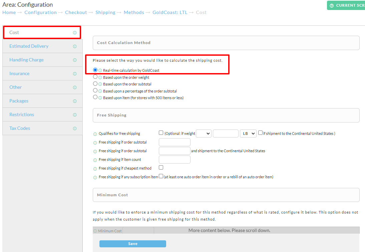Click info icon beside Tax Codes
The width and height of the screenshot is (365, 252).
75,129
